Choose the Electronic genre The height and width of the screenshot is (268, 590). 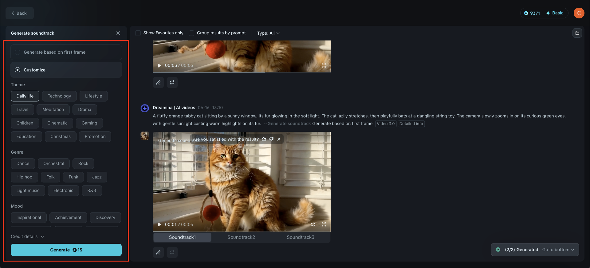pos(63,191)
